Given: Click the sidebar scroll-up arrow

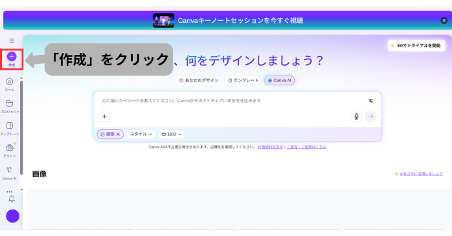Looking at the screenshot, I should pos(21,78).
